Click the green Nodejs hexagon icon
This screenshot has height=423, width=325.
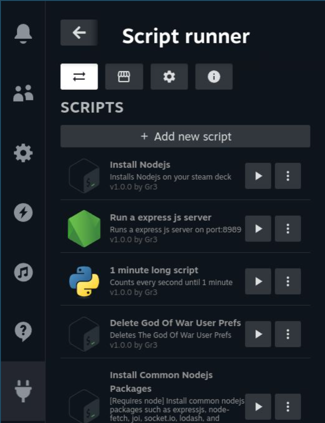(84, 229)
